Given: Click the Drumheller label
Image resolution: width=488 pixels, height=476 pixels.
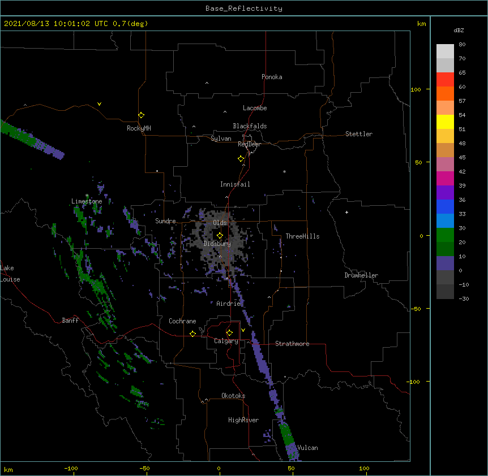Looking at the screenshot, I should [x=361, y=275].
